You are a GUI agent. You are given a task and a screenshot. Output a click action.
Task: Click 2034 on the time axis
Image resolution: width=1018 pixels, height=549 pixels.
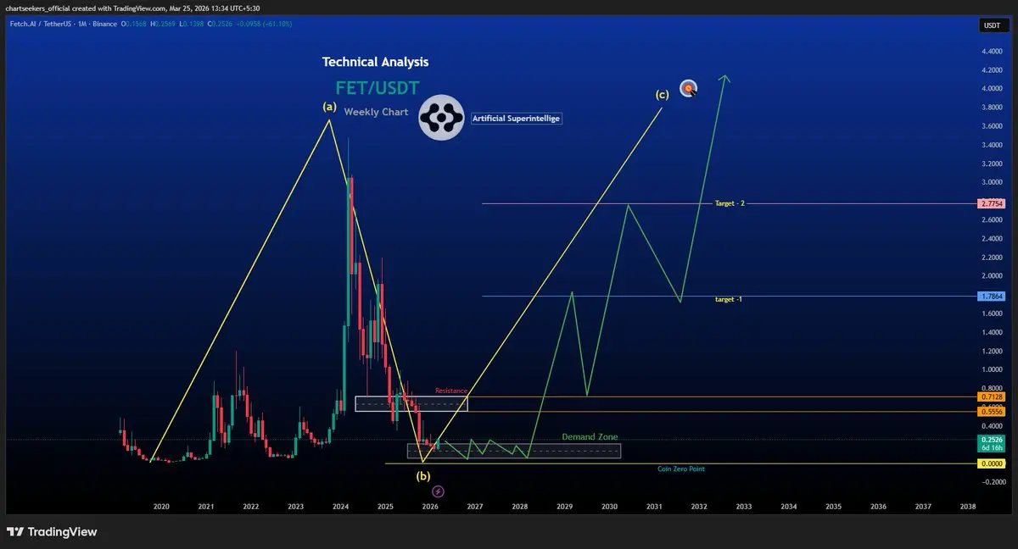pyautogui.click(x=788, y=506)
